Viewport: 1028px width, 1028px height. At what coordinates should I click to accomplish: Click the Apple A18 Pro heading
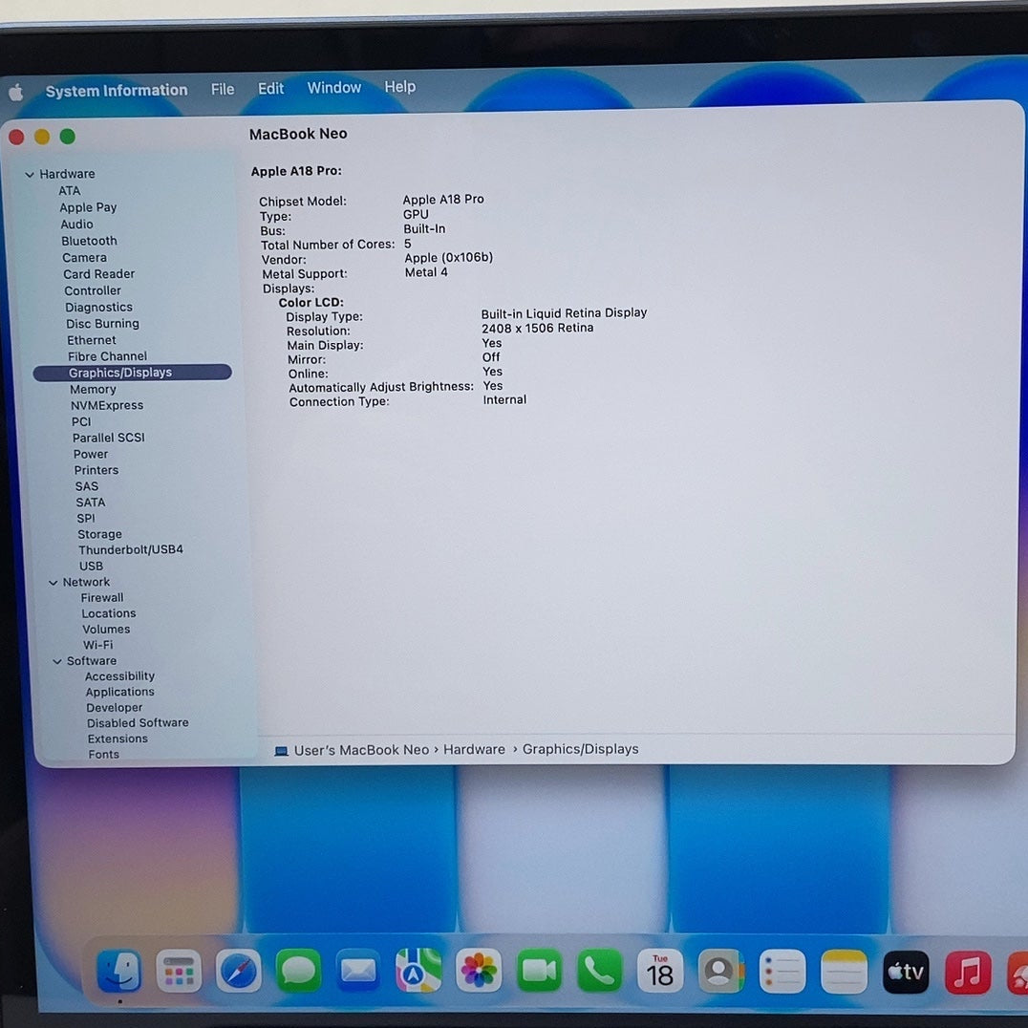[x=296, y=171]
